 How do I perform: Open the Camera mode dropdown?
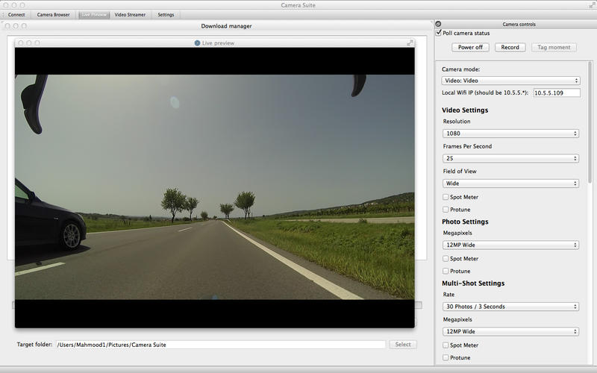510,81
